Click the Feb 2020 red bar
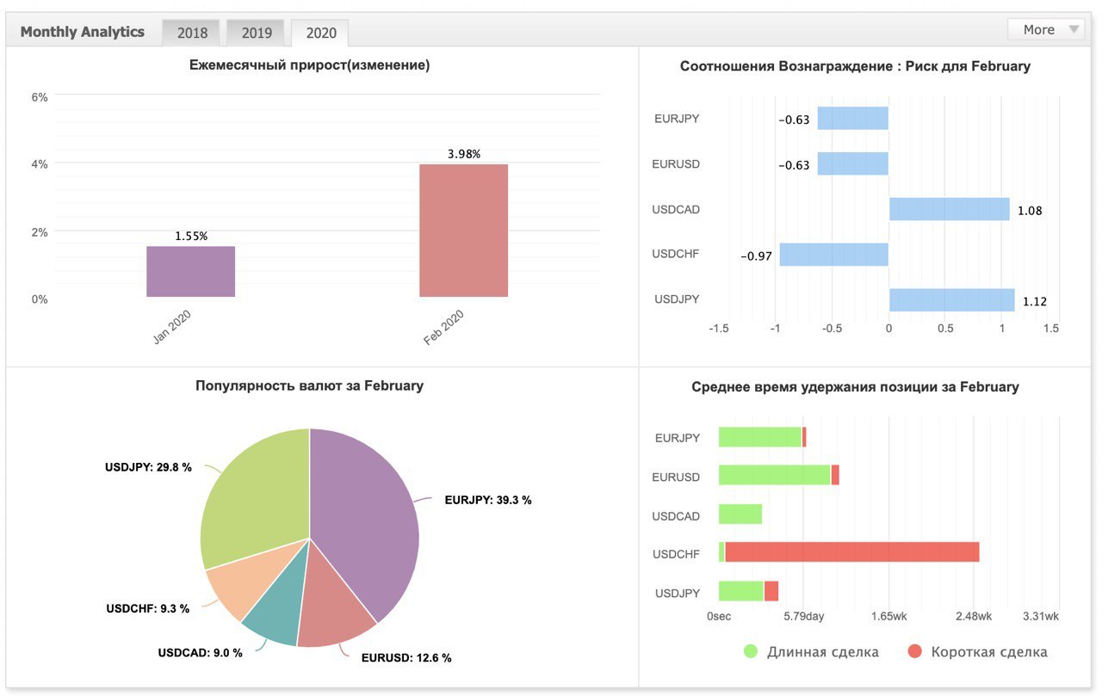Viewport: 1102px width, 696px height. pyautogui.click(x=463, y=231)
